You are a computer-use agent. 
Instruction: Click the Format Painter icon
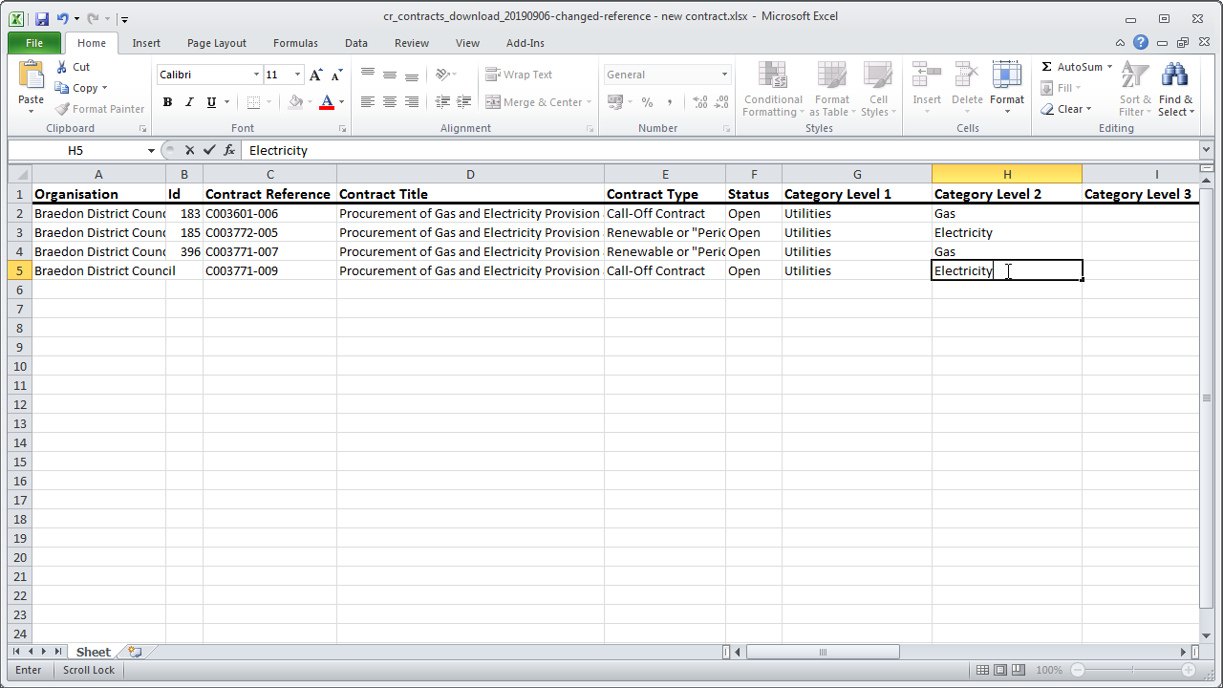click(64, 109)
